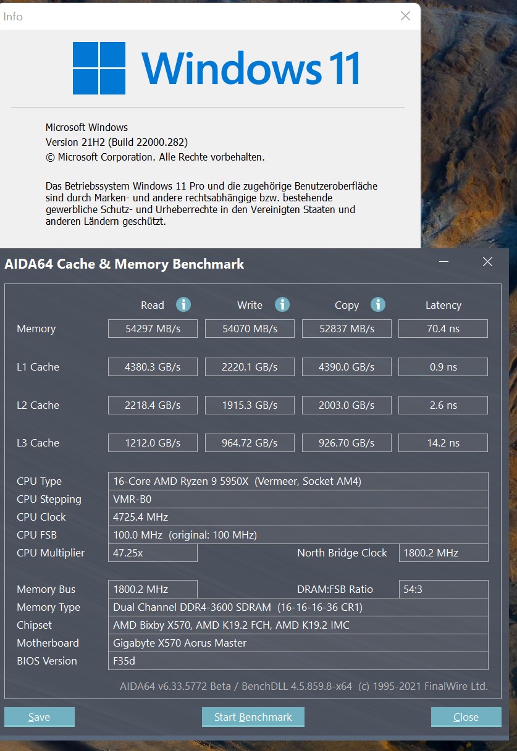Click the Copy column info icon
Viewport: 517px width, 751px height.
(x=378, y=304)
